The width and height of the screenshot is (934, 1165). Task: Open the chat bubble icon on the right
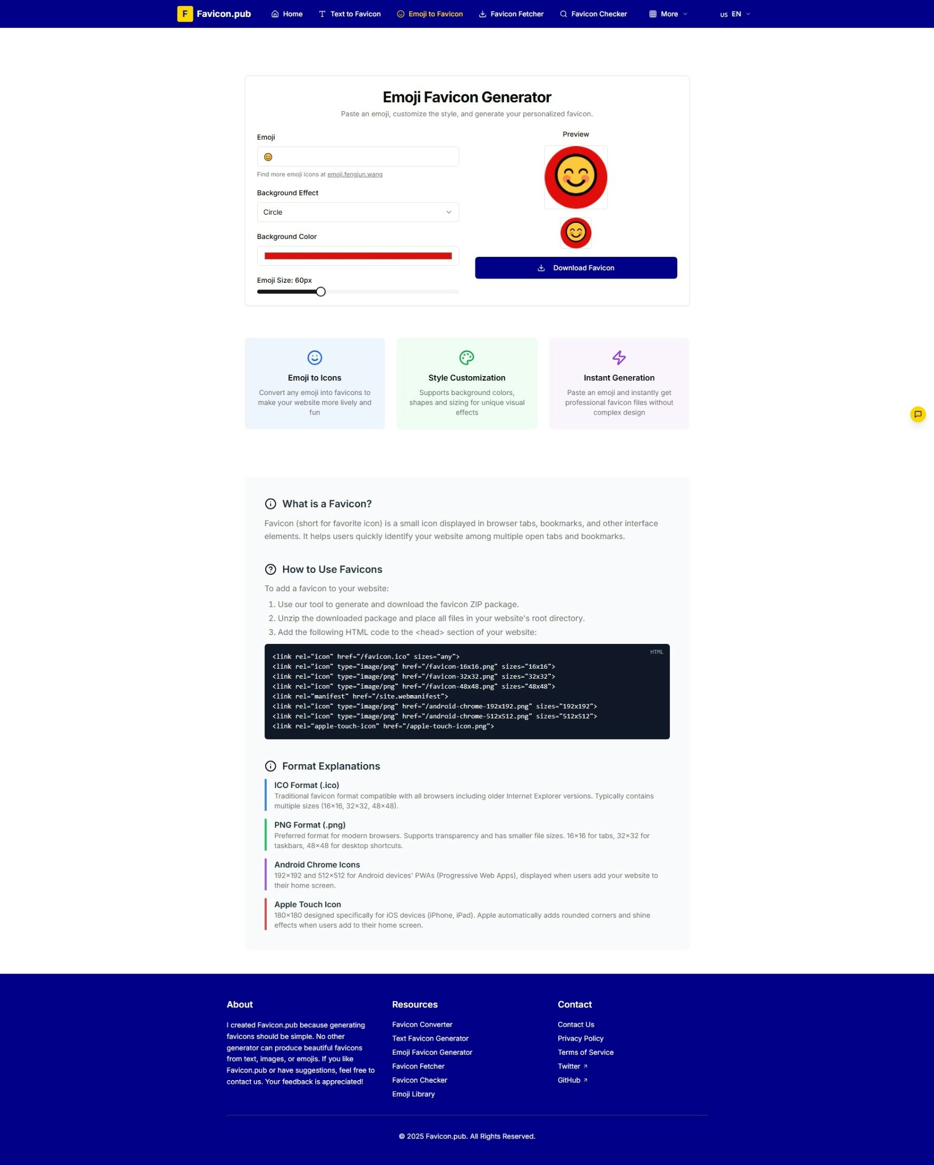point(918,414)
